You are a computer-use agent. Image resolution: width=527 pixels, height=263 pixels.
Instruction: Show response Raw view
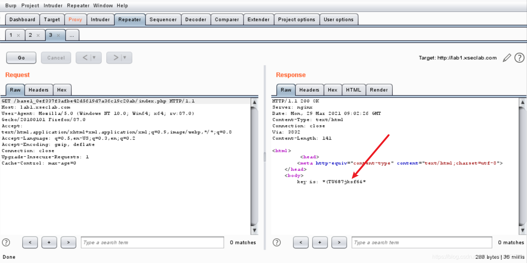pos(286,90)
